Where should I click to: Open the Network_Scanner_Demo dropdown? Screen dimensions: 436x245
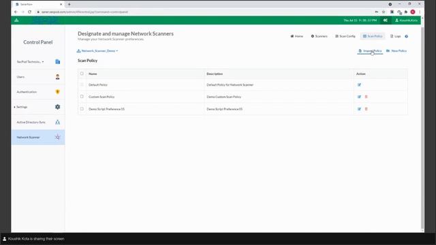(x=97, y=51)
